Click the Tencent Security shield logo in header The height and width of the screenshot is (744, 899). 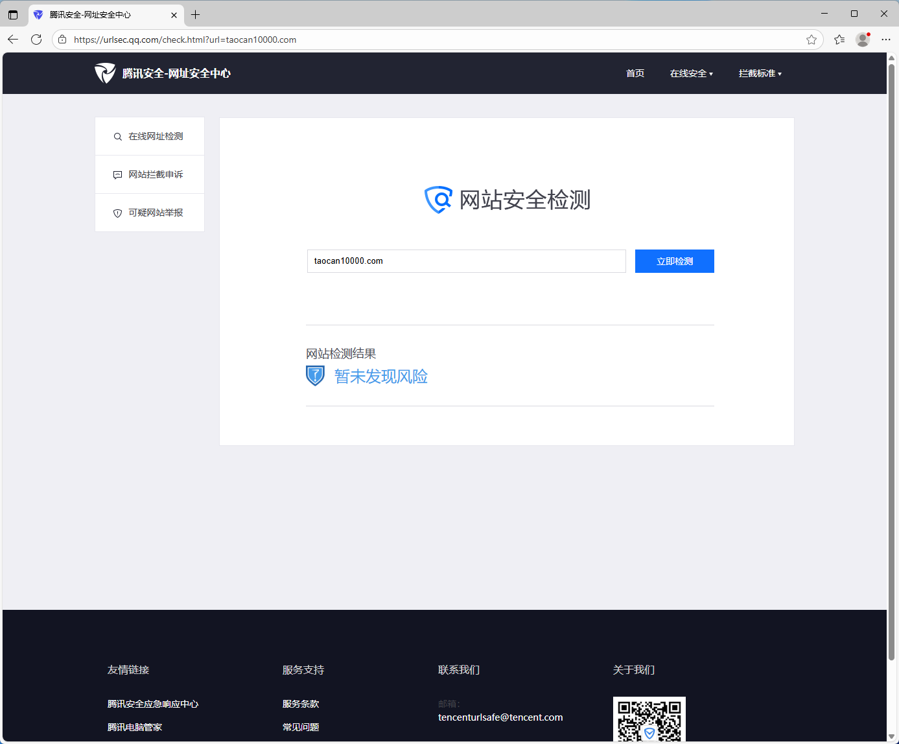(105, 73)
